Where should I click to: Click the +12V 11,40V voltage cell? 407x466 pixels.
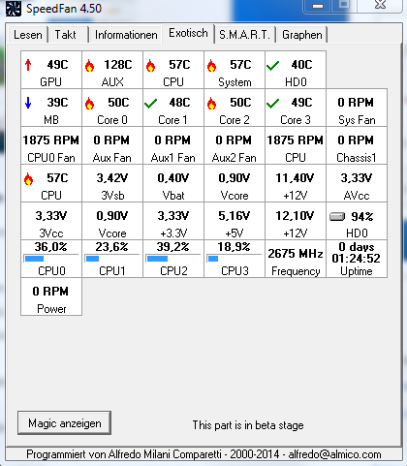(296, 183)
